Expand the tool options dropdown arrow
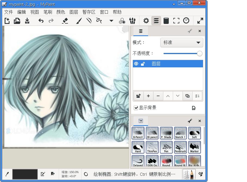The image size is (247, 182). point(111,21)
